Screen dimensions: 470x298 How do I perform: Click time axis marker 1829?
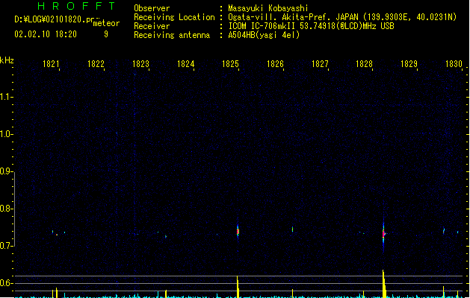click(409, 63)
